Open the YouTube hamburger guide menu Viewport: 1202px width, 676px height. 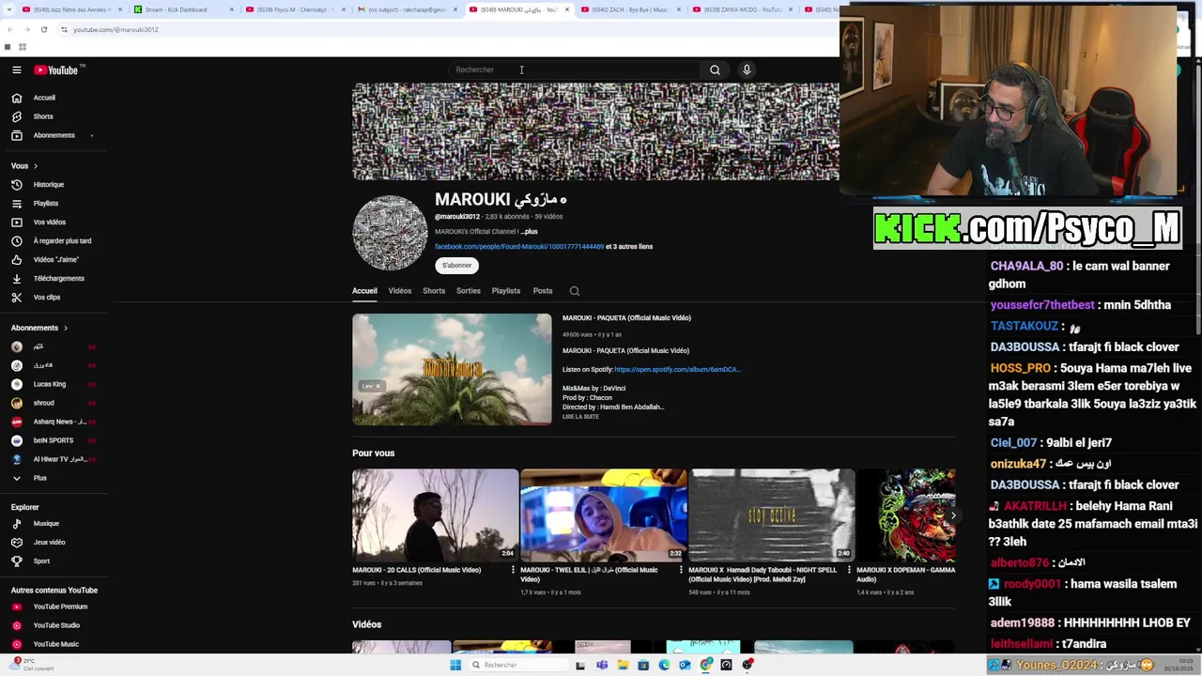16,69
